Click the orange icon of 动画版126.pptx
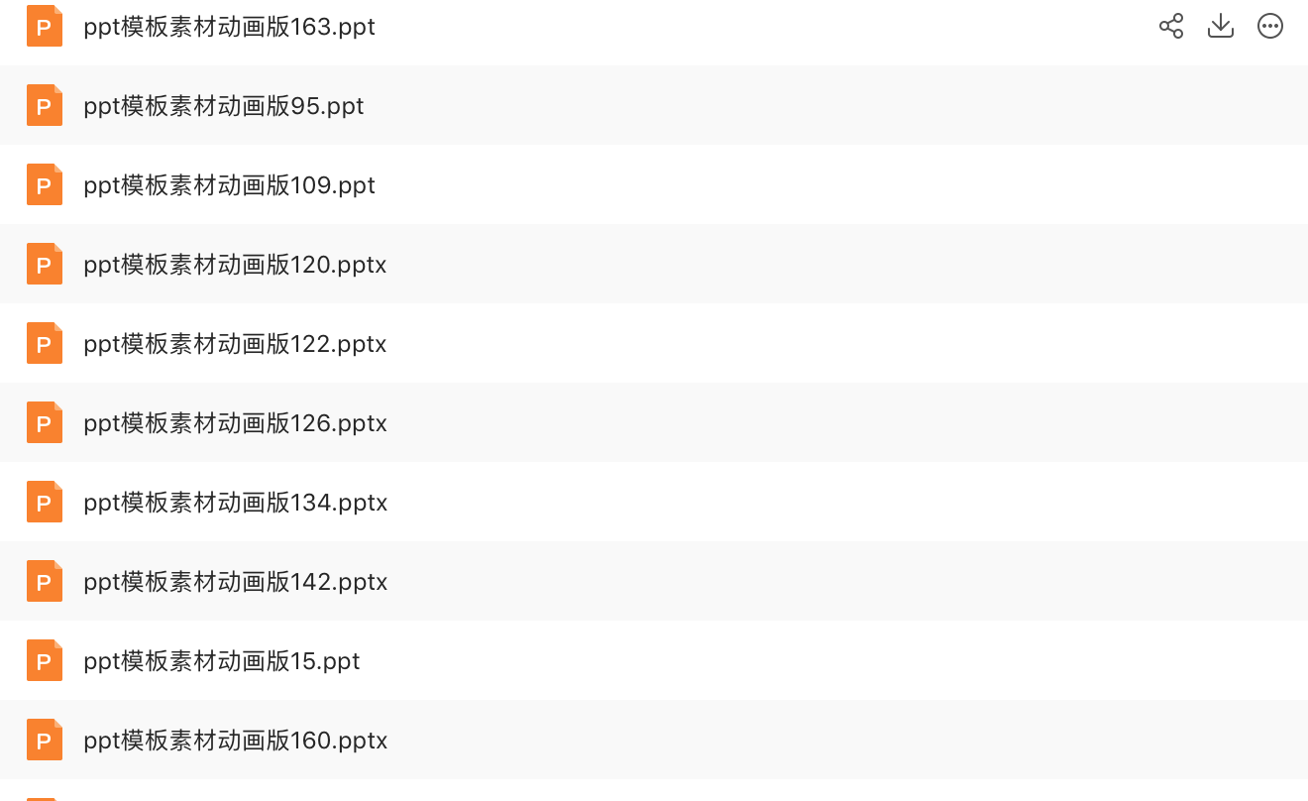 [x=45, y=422]
